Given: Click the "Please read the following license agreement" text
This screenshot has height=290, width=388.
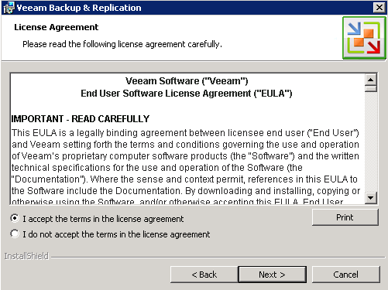Looking at the screenshot, I should (122, 44).
